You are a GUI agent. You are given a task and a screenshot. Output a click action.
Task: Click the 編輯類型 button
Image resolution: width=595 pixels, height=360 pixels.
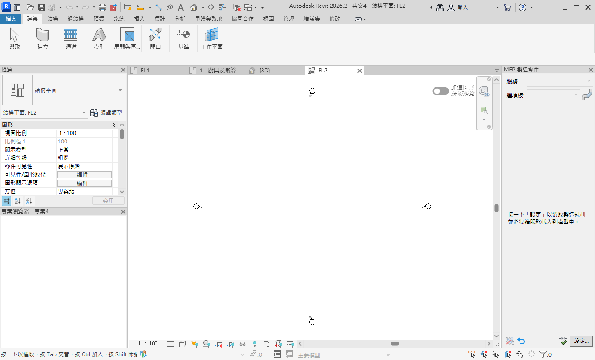coord(107,112)
